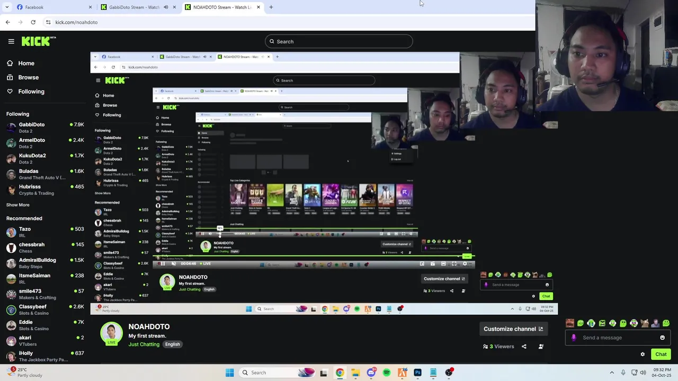Screen dimensions: 678x381
Task: Open GabbiDoto channel in Following list
Action: (x=45, y=127)
